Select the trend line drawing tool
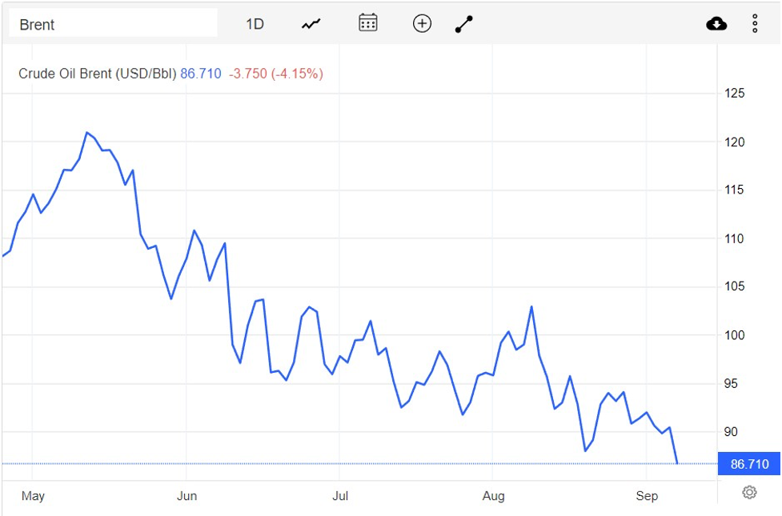 (464, 24)
